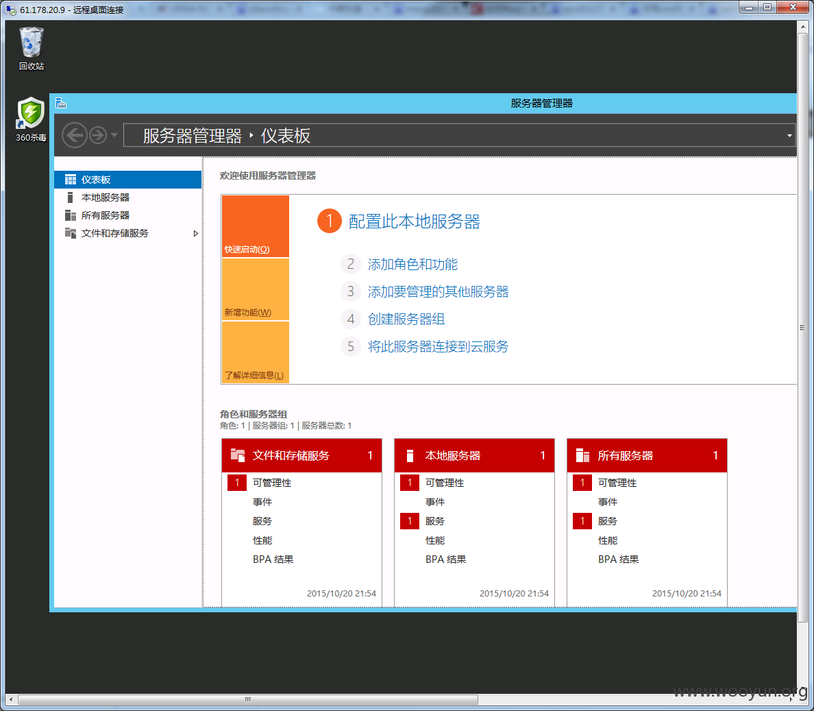The height and width of the screenshot is (711, 814).
Task: Click the 添加角色和功能 link
Action: tap(412, 265)
